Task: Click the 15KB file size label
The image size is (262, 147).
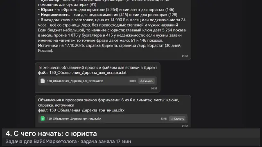Action: (x=164, y=119)
